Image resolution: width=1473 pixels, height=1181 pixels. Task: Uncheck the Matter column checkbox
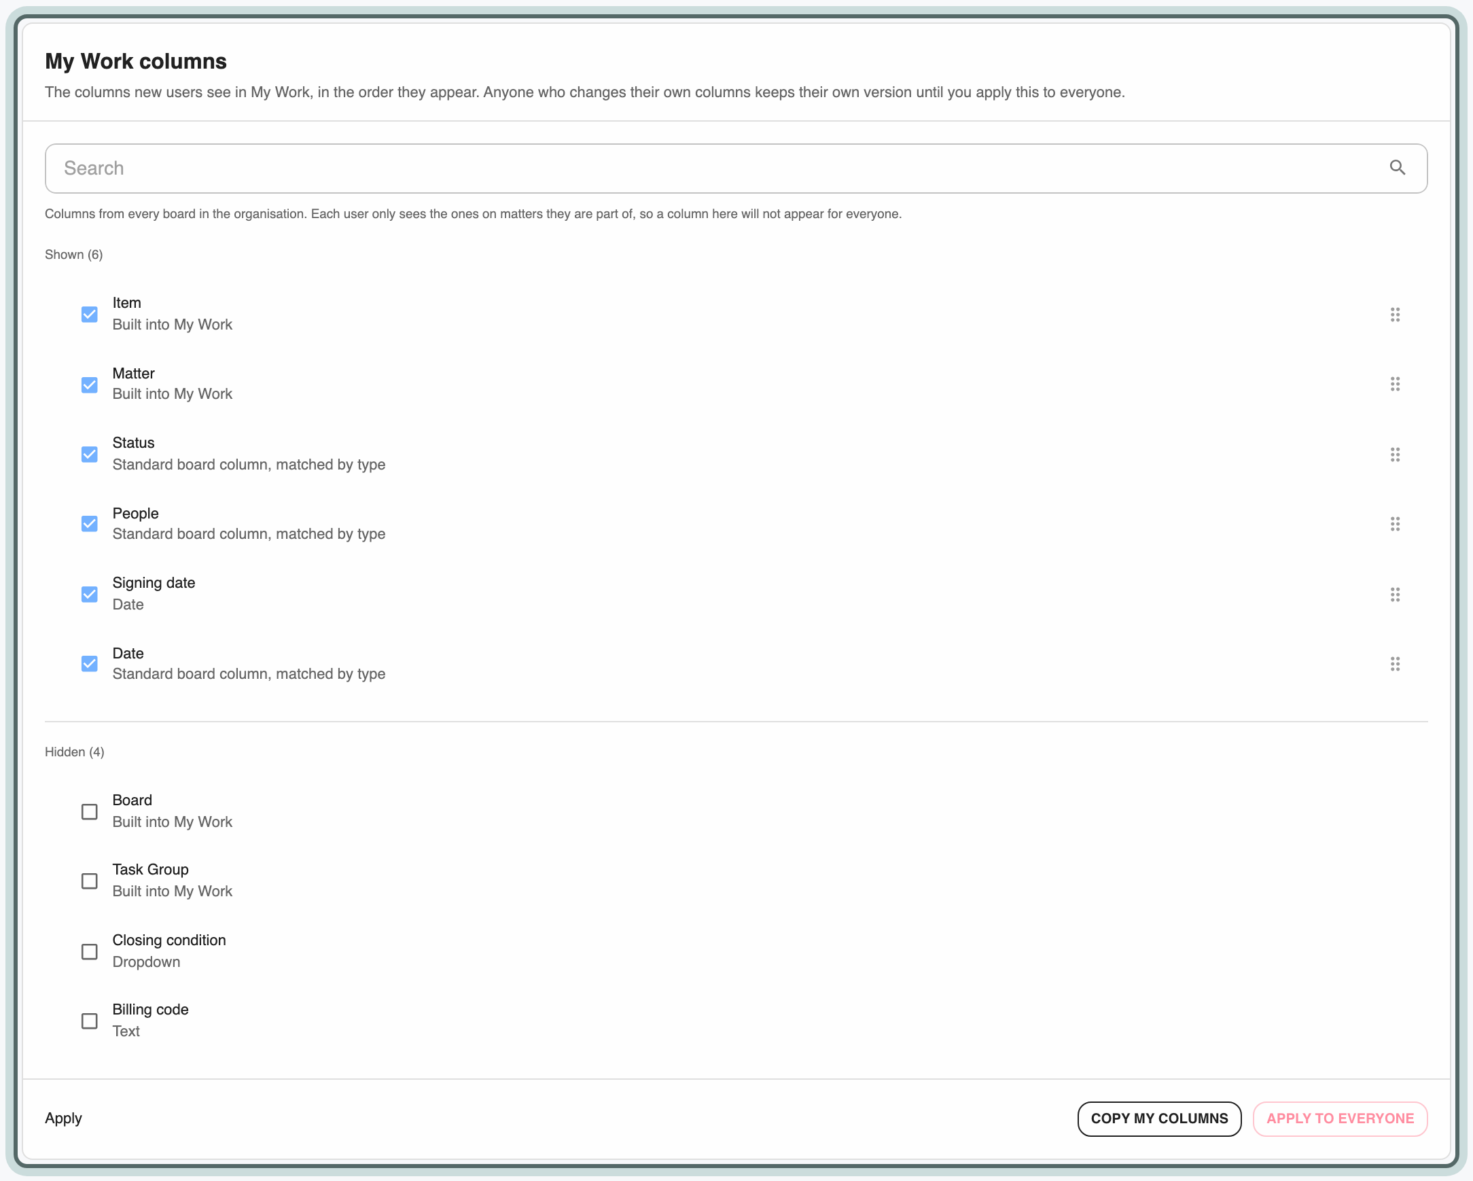(90, 385)
